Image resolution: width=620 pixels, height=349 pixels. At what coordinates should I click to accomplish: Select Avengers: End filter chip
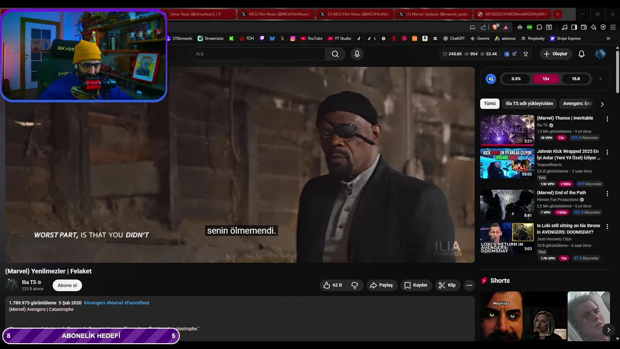click(x=577, y=104)
